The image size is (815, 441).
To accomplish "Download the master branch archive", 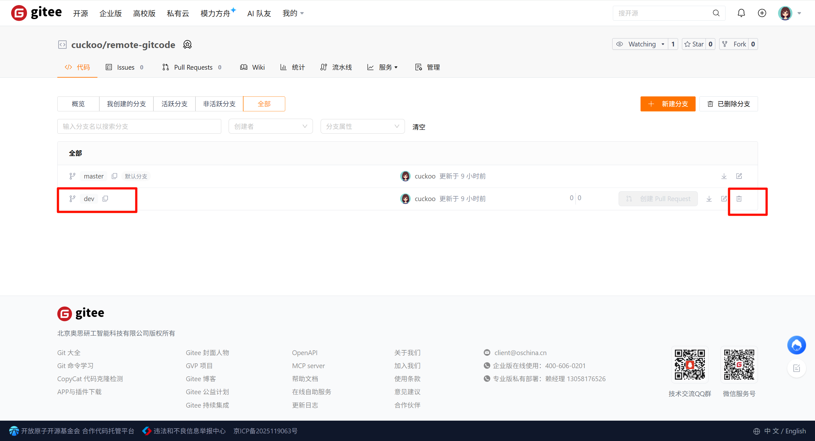I will click(724, 176).
